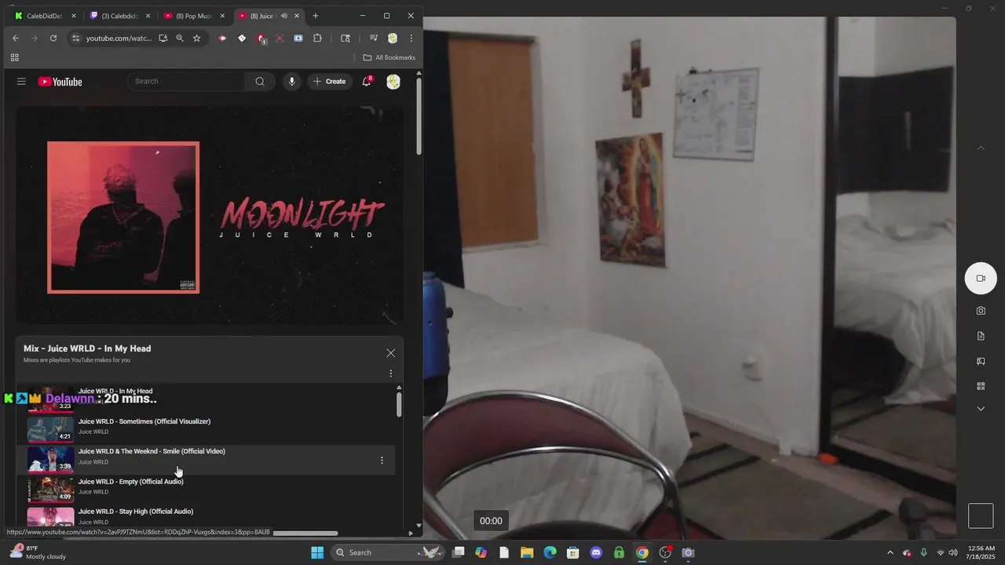Close the CalebDidDat tab

tap(74, 16)
